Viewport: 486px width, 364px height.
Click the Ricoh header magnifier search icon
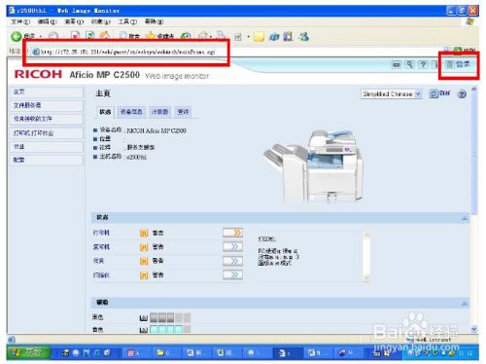click(x=409, y=64)
